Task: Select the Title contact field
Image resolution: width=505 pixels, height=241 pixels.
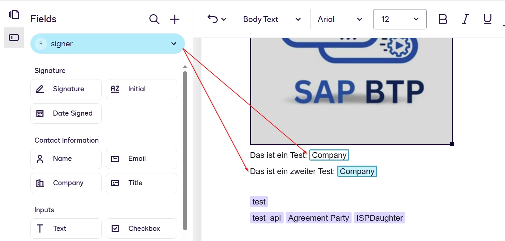Action: tap(141, 183)
